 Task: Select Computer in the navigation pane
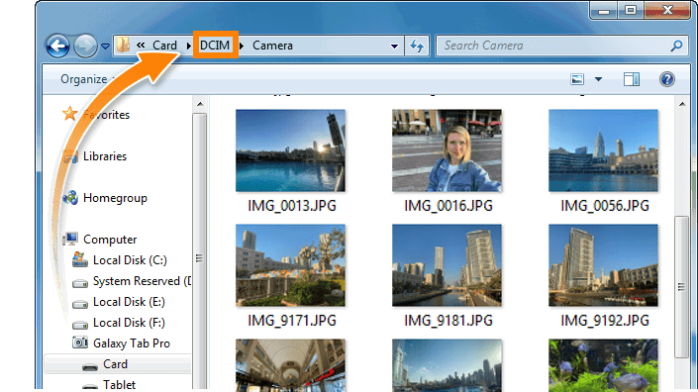[x=110, y=240]
